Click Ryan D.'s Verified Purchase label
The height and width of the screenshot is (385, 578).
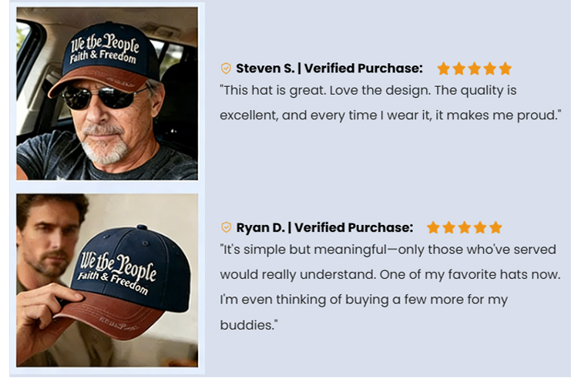354,228
